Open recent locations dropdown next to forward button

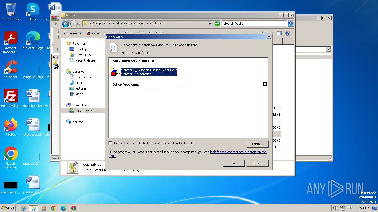pos(79,24)
